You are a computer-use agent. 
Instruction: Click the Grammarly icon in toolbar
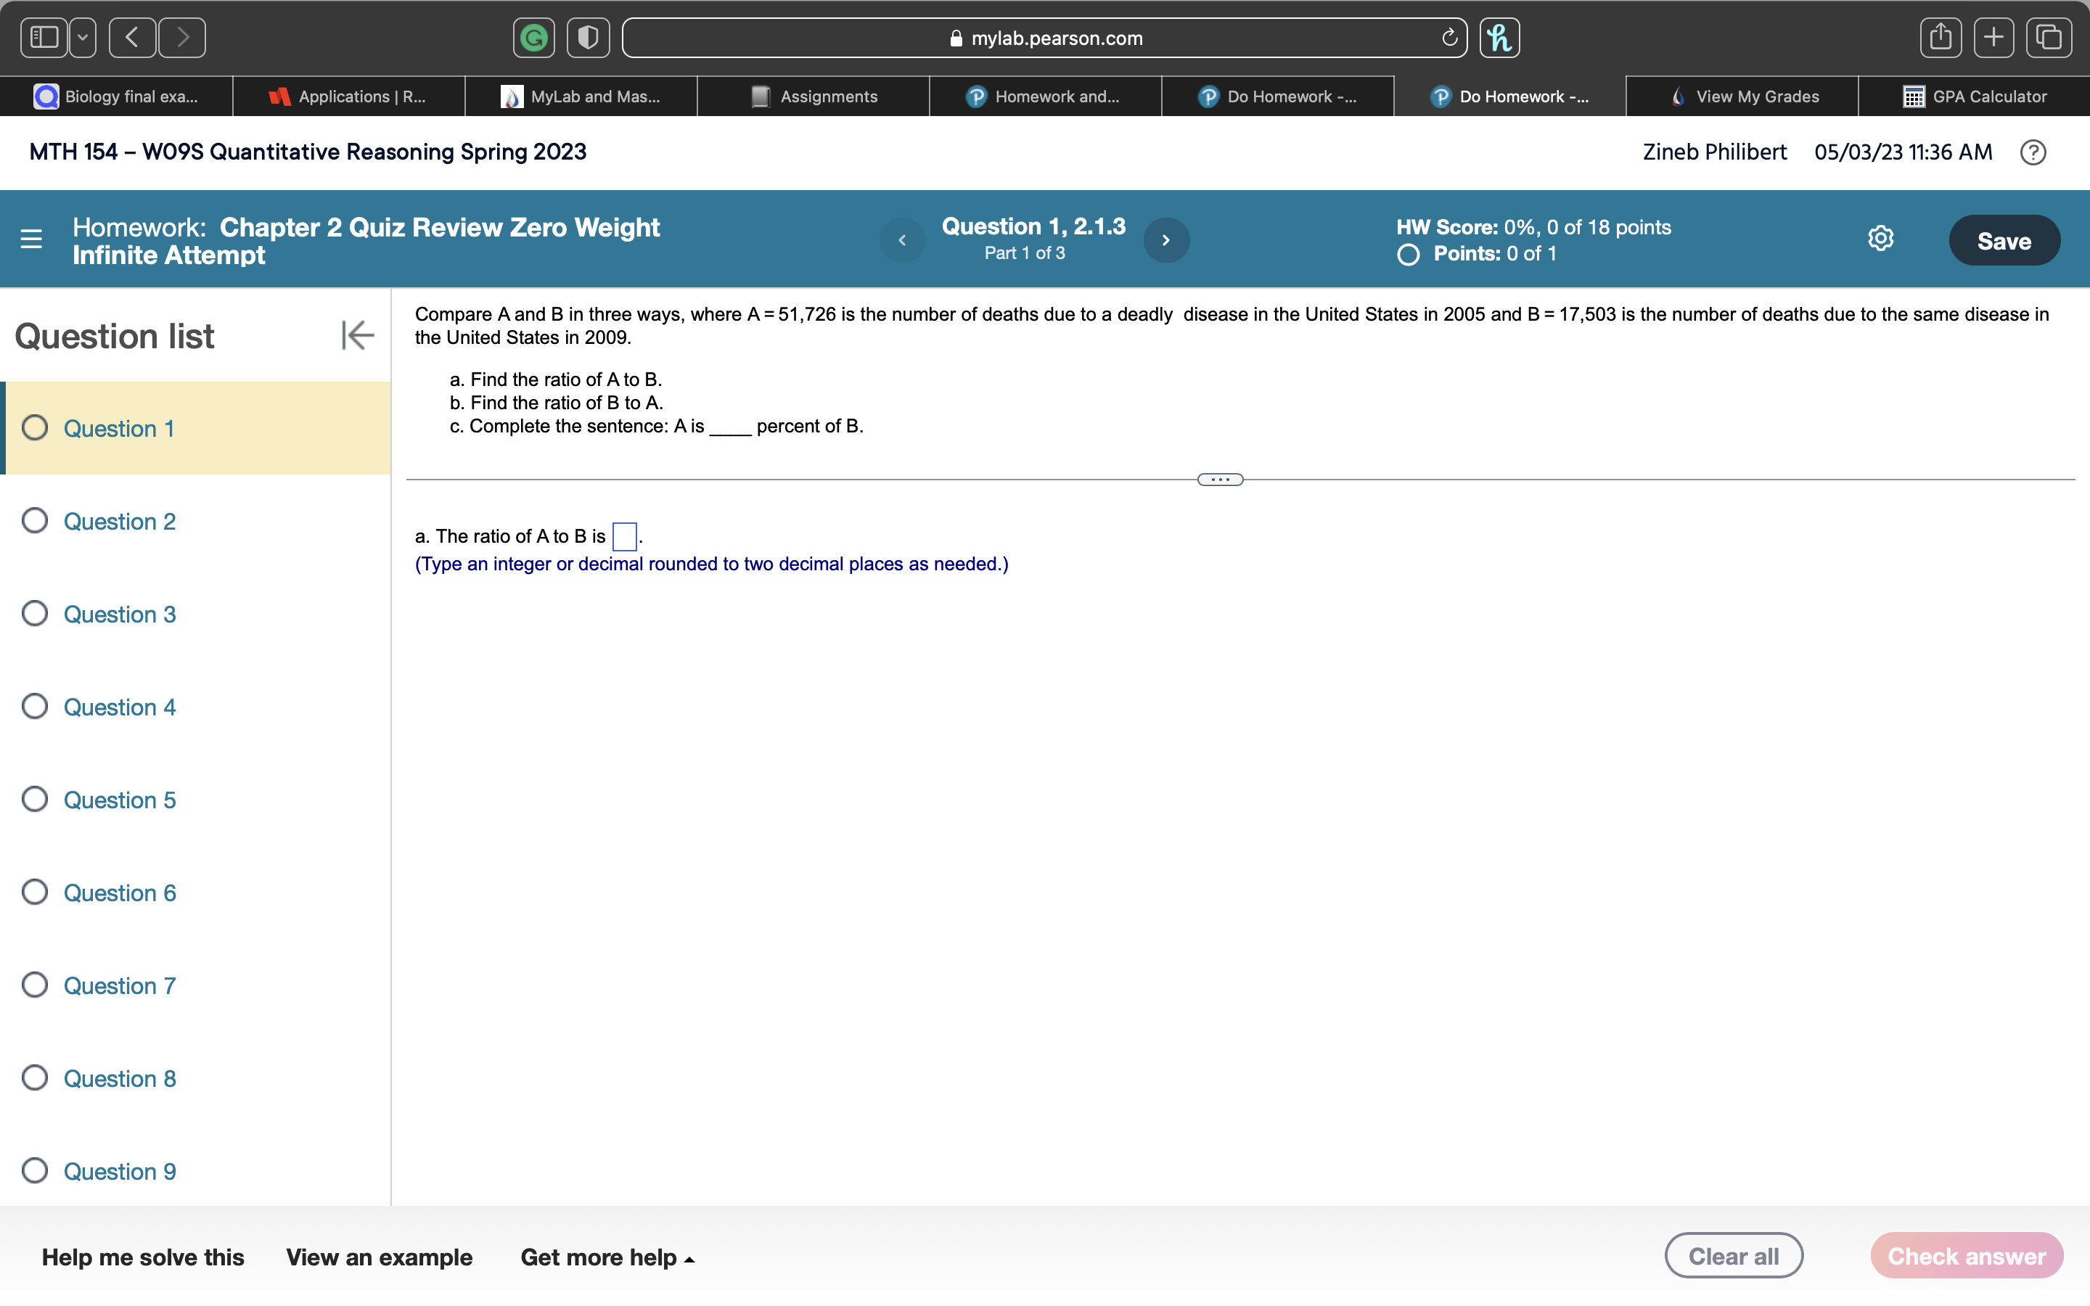tap(534, 36)
